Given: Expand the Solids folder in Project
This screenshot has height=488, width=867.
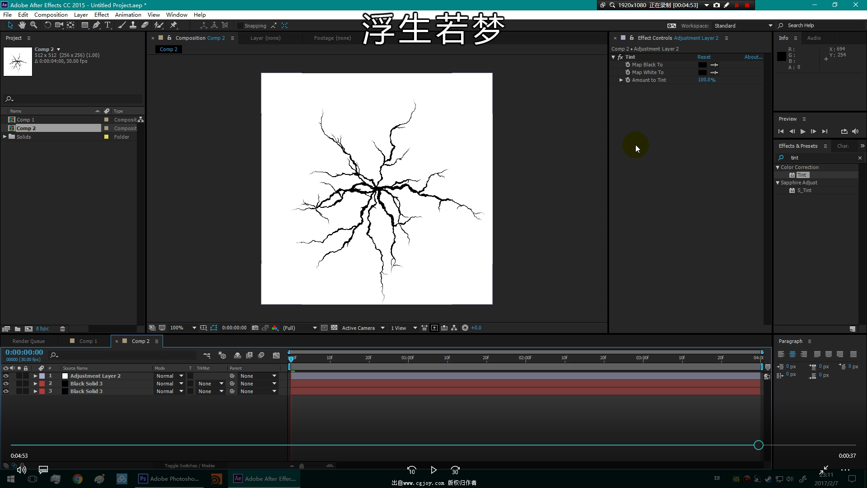Looking at the screenshot, I should click(x=5, y=136).
